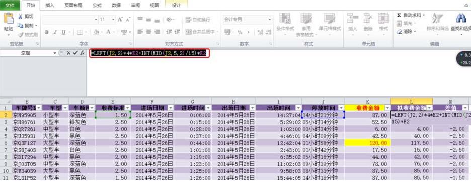Click the increase indent icon

177,32
